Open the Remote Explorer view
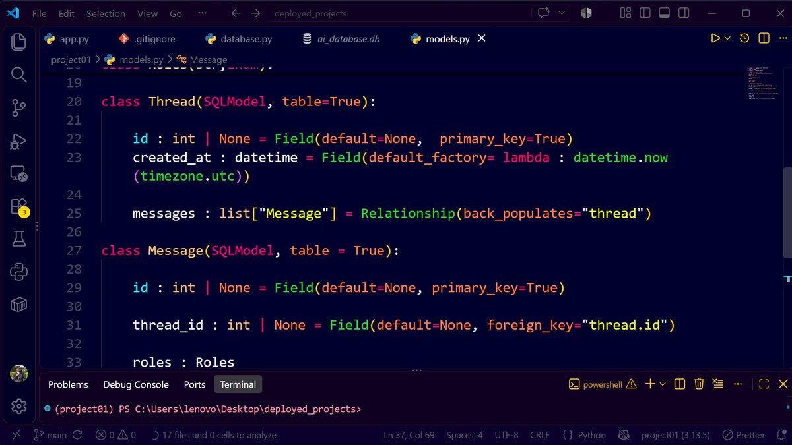The image size is (792, 445). 19,174
